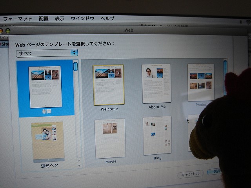Click the theme list scrollbar thumb
251x188 pixels.
coord(75,67)
